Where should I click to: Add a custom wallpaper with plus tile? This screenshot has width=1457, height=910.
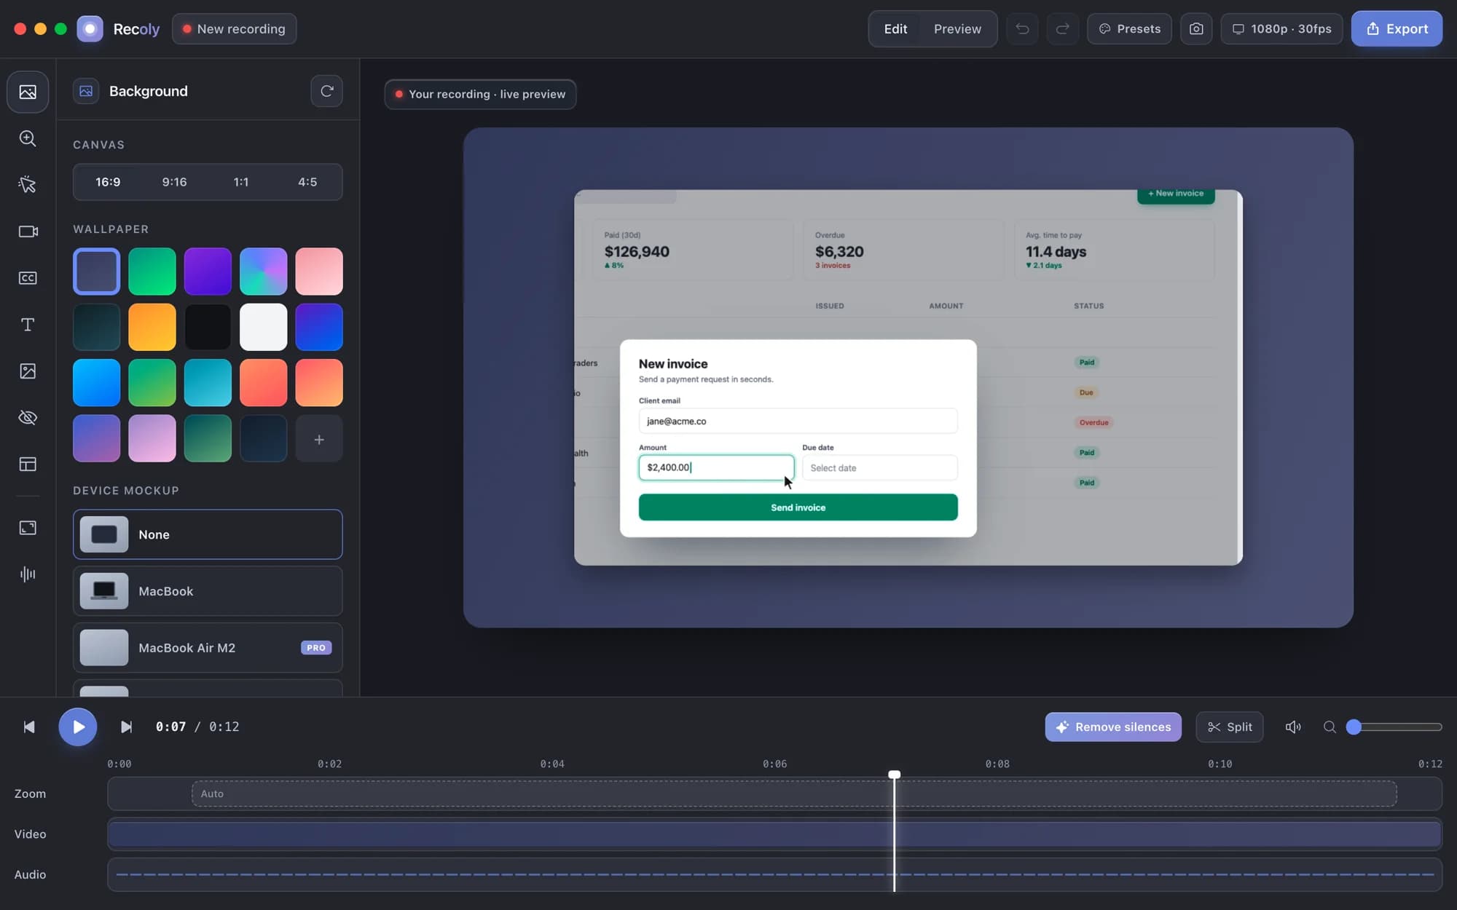coord(319,439)
